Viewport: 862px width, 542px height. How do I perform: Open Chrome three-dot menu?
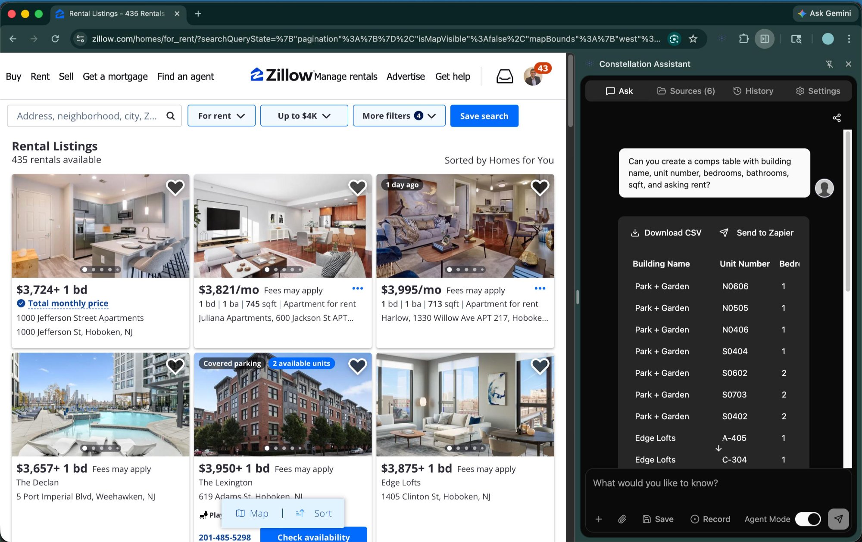click(x=849, y=39)
